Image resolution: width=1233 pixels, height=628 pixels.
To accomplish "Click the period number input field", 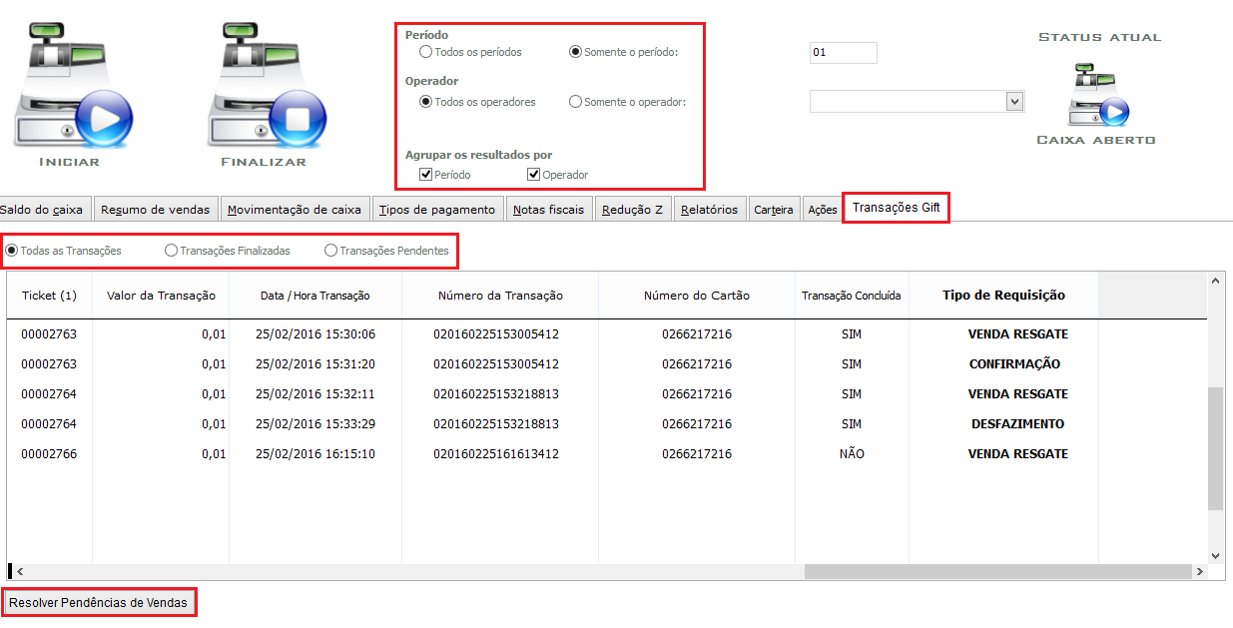I will click(844, 53).
